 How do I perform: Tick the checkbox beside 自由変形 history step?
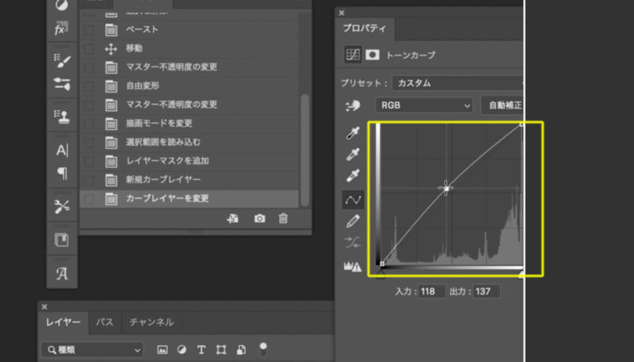click(89, 86)
